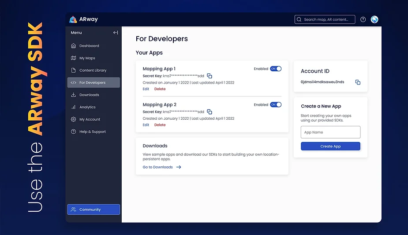The width and height of the screenshot is (408, 235).
Task: Focus the Search map, AR content field
Action: (x=325, y=19)
